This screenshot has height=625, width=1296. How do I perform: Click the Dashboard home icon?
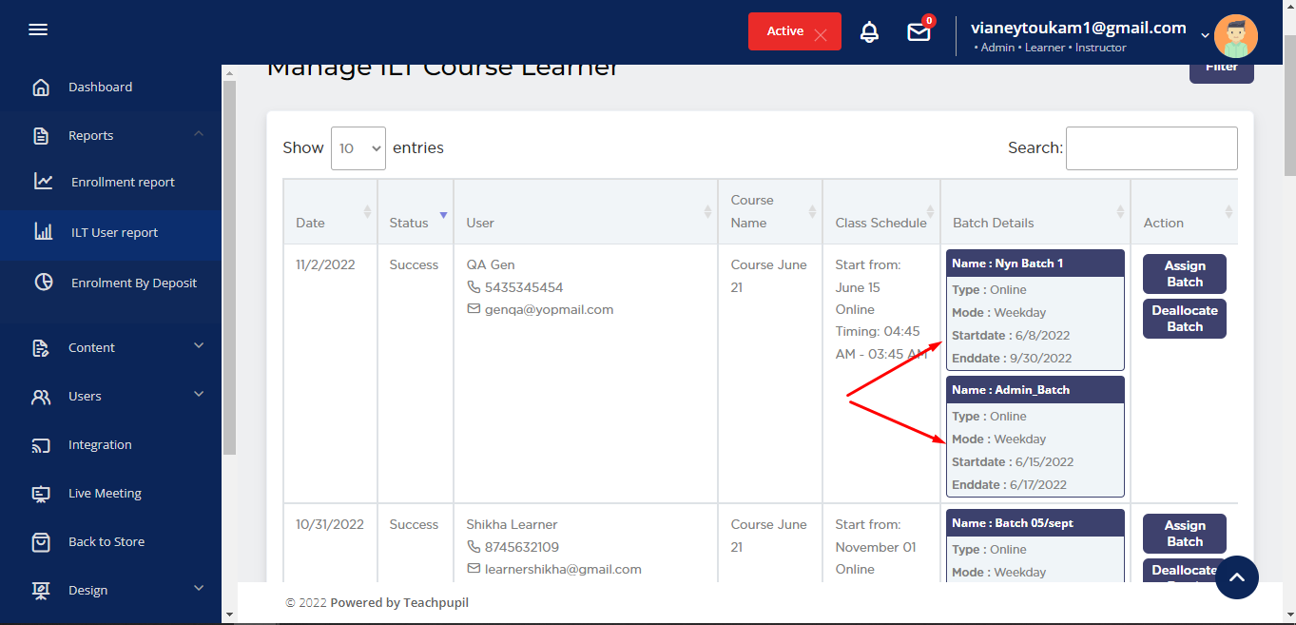(x=41, y=88)
